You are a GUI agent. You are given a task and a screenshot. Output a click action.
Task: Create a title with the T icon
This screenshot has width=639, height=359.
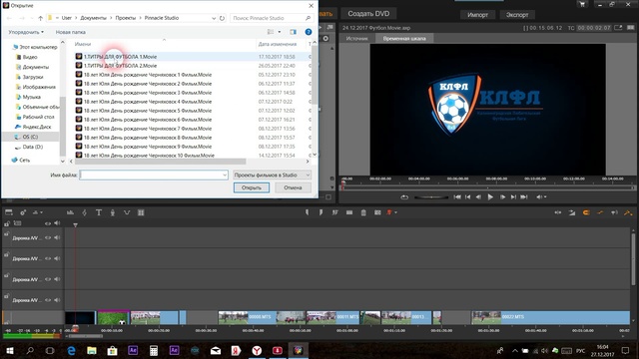click(99, 212)
